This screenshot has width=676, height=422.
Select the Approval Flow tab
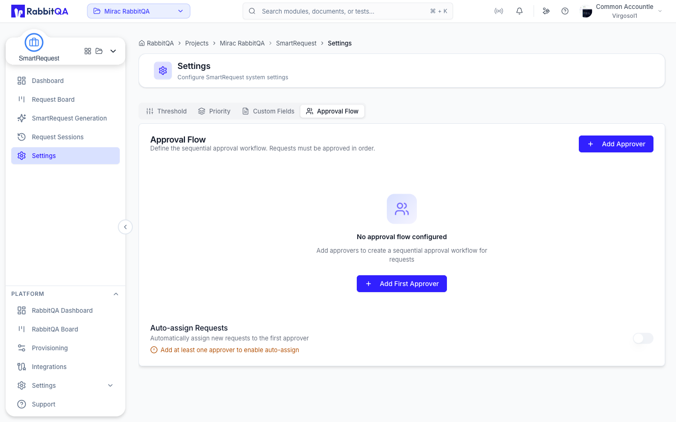(x=332, y=111)
